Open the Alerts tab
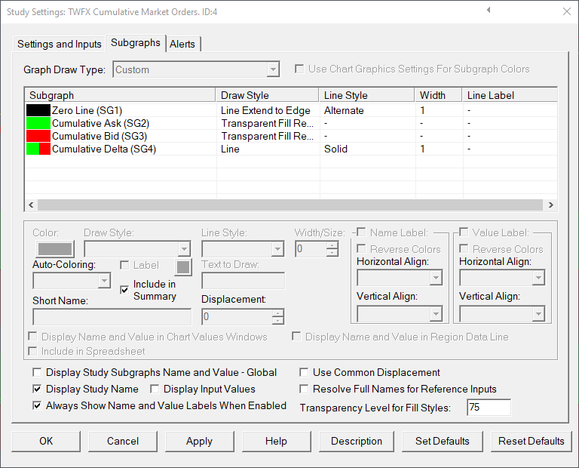Viewport: 579px width, 468px height. pyautogui.click(x=182, y=44)
